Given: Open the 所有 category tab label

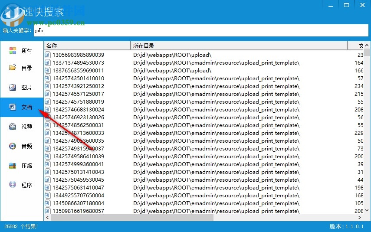Looking at the screenshot, I should [x=26, y=51].
